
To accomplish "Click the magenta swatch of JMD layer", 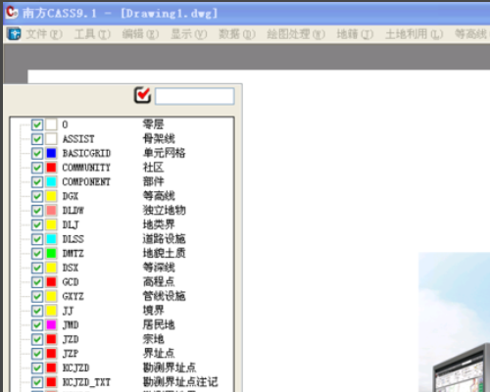I will [x=51, y=325].
